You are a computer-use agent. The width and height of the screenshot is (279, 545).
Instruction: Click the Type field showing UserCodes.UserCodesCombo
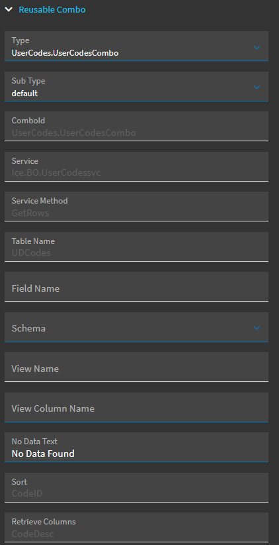point(136,46)
